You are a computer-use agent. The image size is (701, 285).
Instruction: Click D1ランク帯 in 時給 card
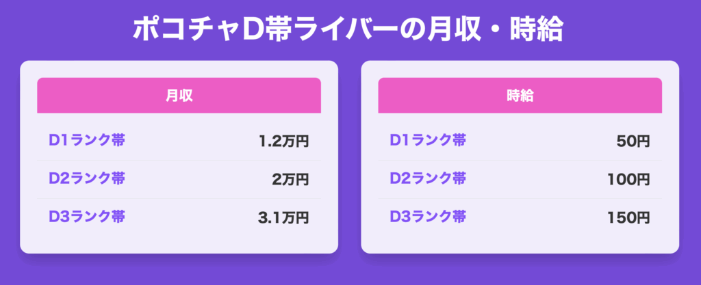tap(428, 140)
